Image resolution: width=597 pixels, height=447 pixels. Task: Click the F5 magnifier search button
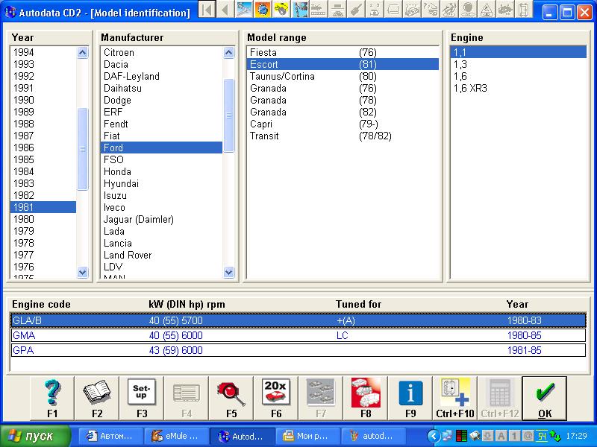point(231,399)
